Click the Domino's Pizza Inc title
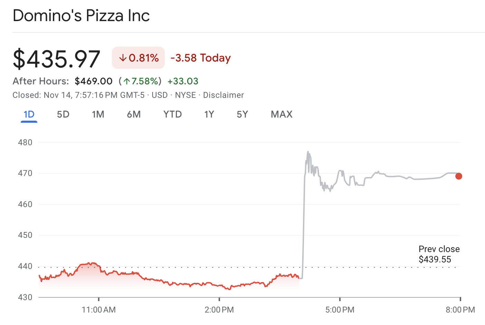 (81, 16)
